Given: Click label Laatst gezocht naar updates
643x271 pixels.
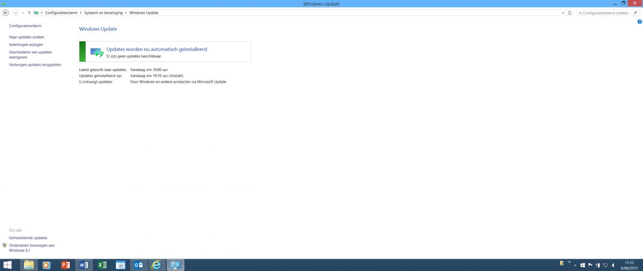Looking at the screenshot, I should pos(103,70).
